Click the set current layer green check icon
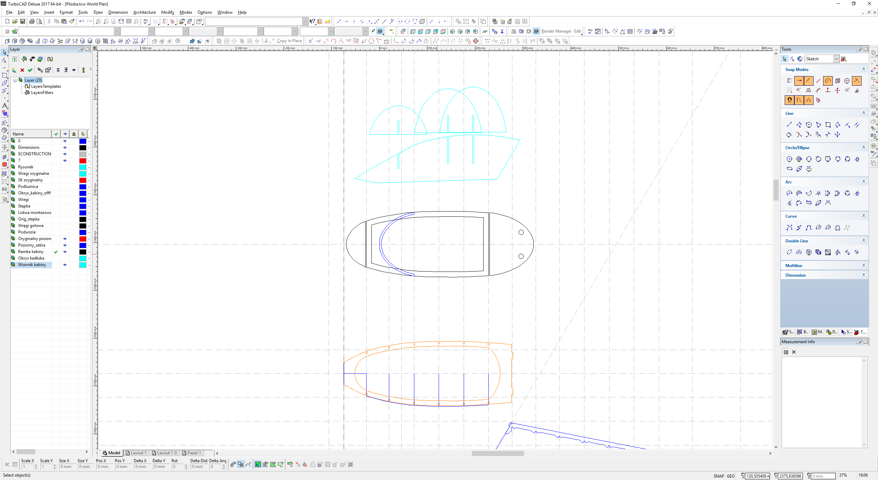 [30, 70]
